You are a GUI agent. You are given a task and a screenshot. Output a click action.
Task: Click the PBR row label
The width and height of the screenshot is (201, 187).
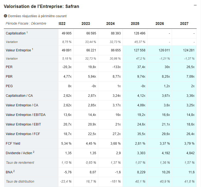click(9, 77)
